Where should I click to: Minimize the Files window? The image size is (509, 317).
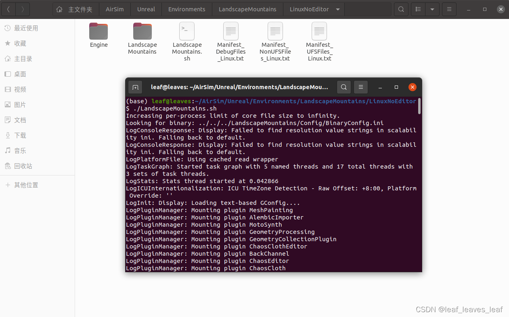469,9
